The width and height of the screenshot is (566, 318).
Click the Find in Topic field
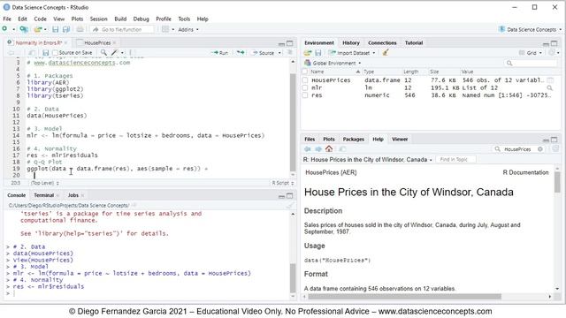coord(456,159)
